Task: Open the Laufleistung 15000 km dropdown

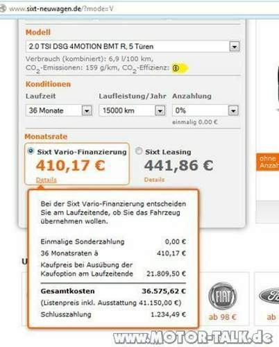Action: point(160,111)
